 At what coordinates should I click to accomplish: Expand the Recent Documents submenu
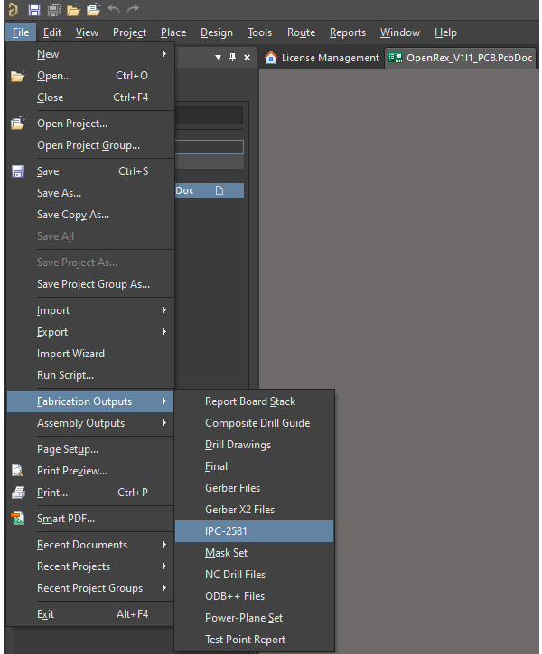coord(90,545)
